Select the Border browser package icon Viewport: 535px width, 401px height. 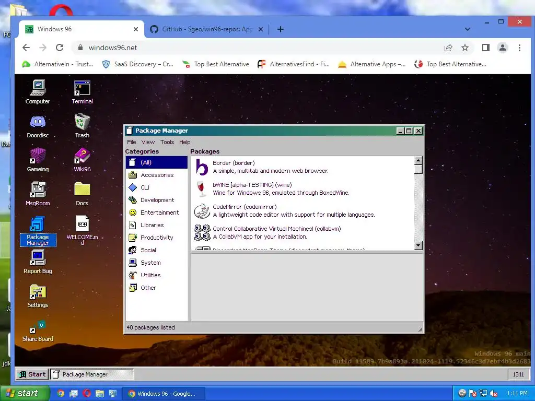click(202, 167)
